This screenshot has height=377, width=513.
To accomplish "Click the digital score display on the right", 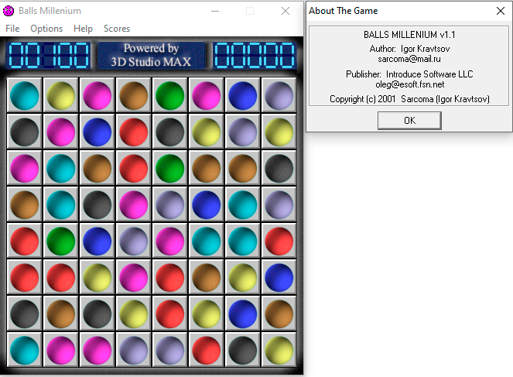I will pos(254,56).
